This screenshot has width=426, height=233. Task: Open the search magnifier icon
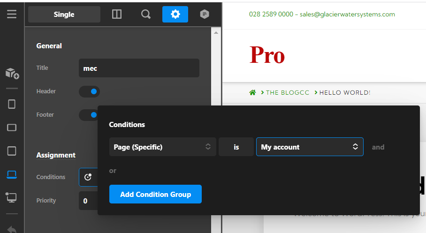(146, 15)
